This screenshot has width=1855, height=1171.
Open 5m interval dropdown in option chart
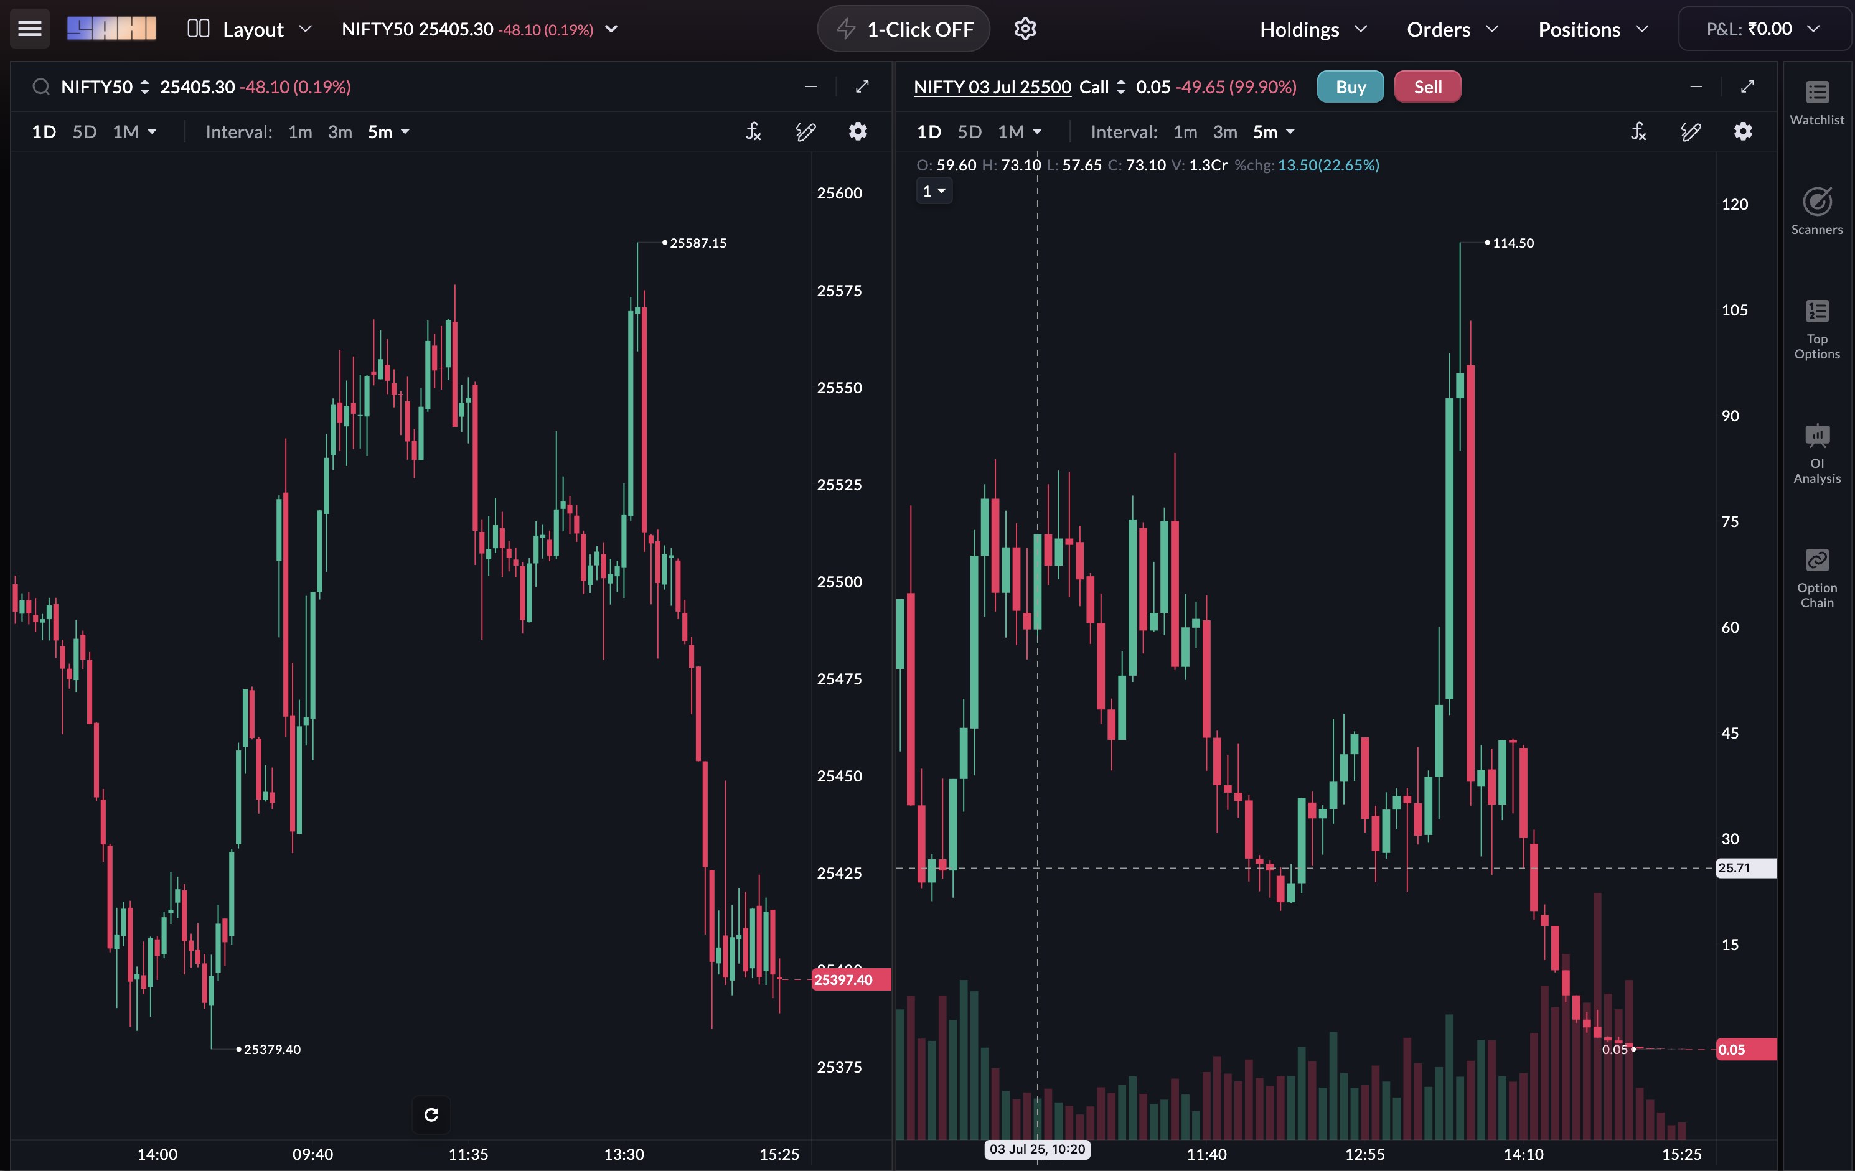(1274, 132)
